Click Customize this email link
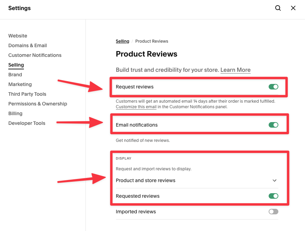Image resolution: width=305 pixels, height=231 pixels. pyautogui.click(x=136, y=106)
